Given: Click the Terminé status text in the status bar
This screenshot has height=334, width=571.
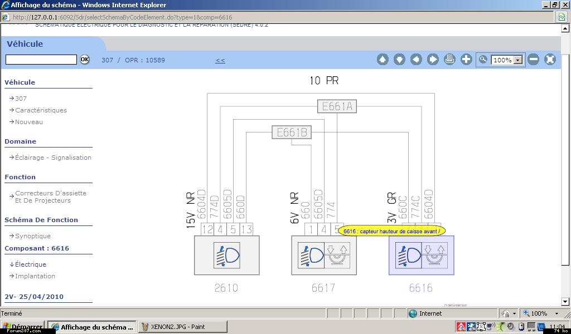Looking at the screenshot, I should click(12, 313).
